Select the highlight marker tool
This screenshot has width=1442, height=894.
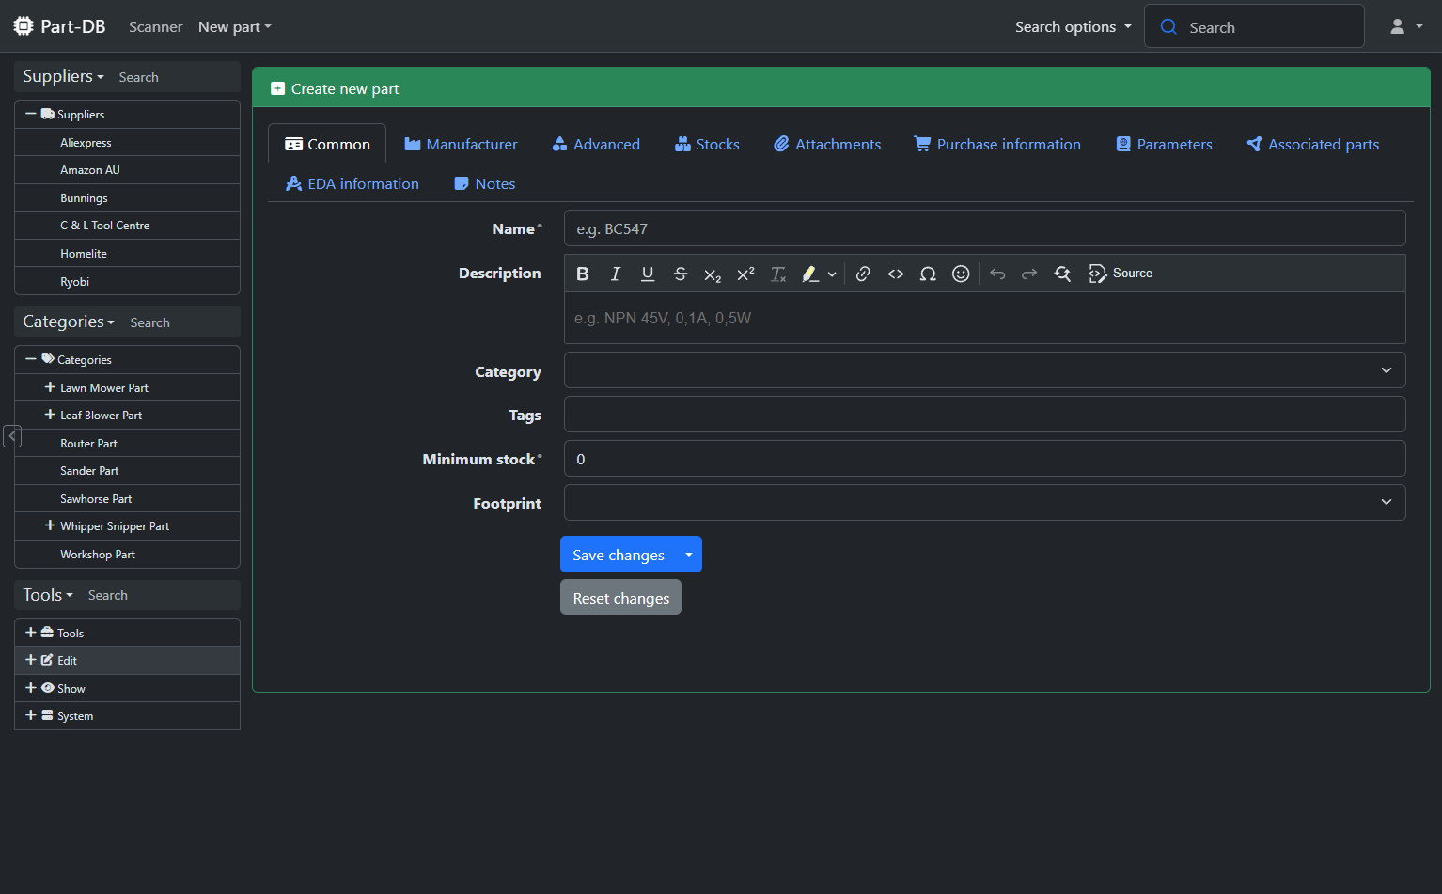point(809,274)
